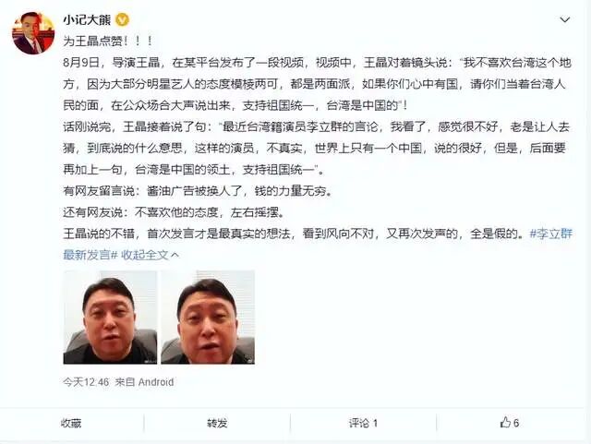Click the sentence 有网友留言说 in post

coord(198,191)
